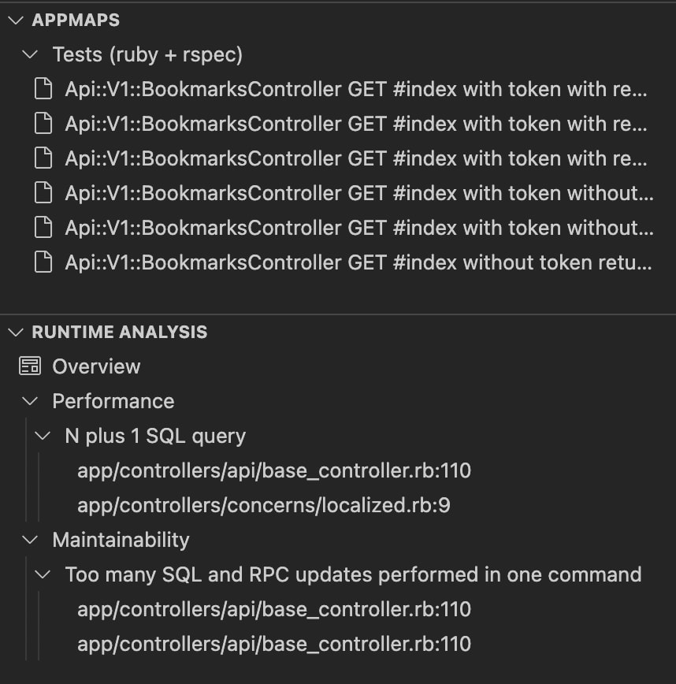Click file icon of first BookmarksController AppMap

click(43, 89)
